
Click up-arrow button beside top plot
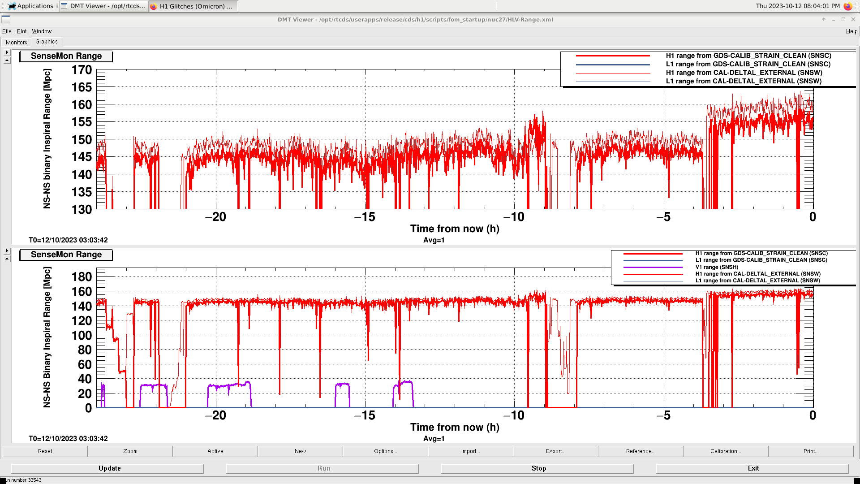(x=7, y=60)
